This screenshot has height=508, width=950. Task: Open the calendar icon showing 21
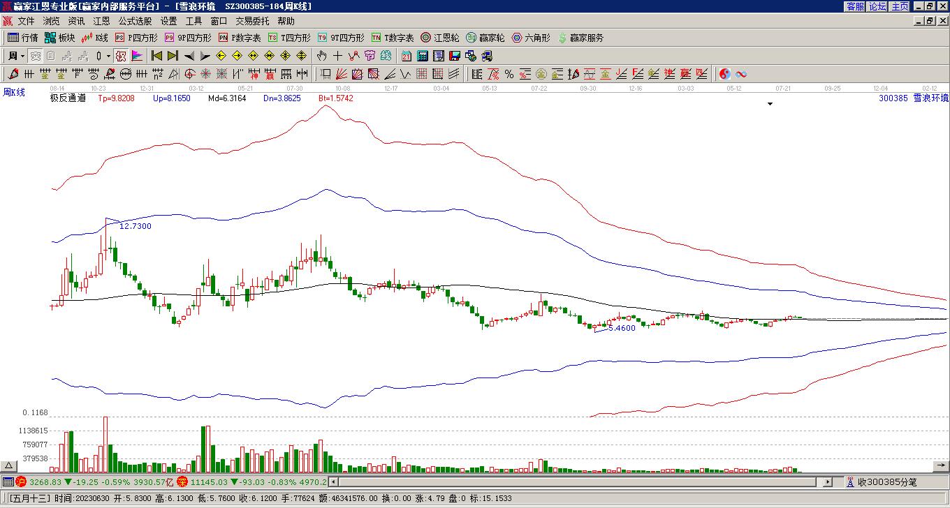coord(407,56)
